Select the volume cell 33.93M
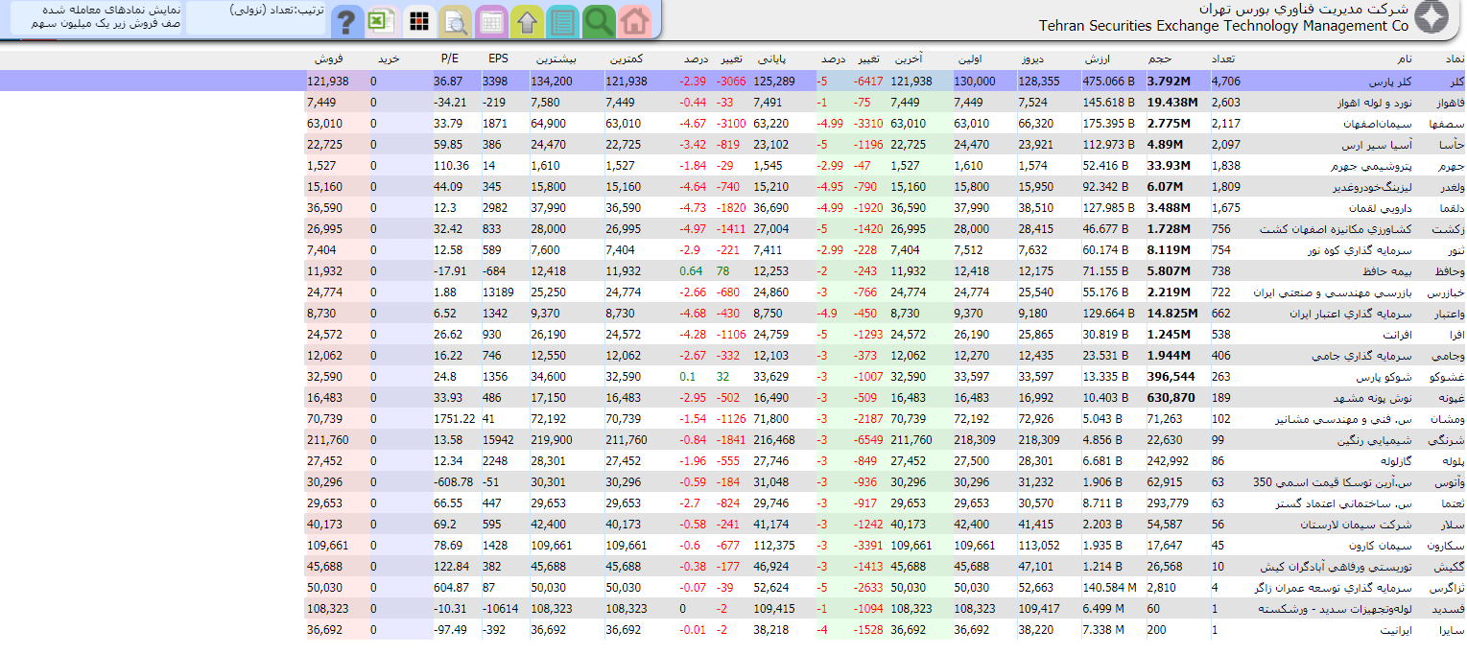1467x654 pixels. click(1169, 166)
